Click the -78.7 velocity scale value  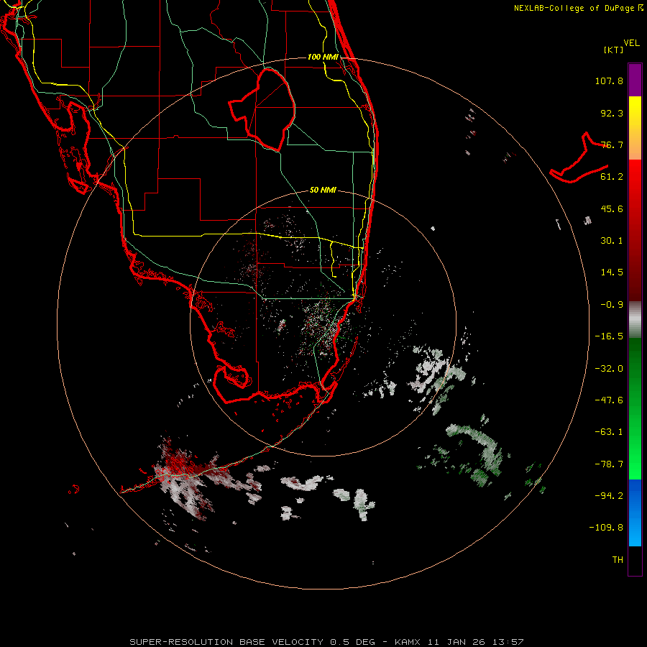pyautogui.click(x=609, y=464)
